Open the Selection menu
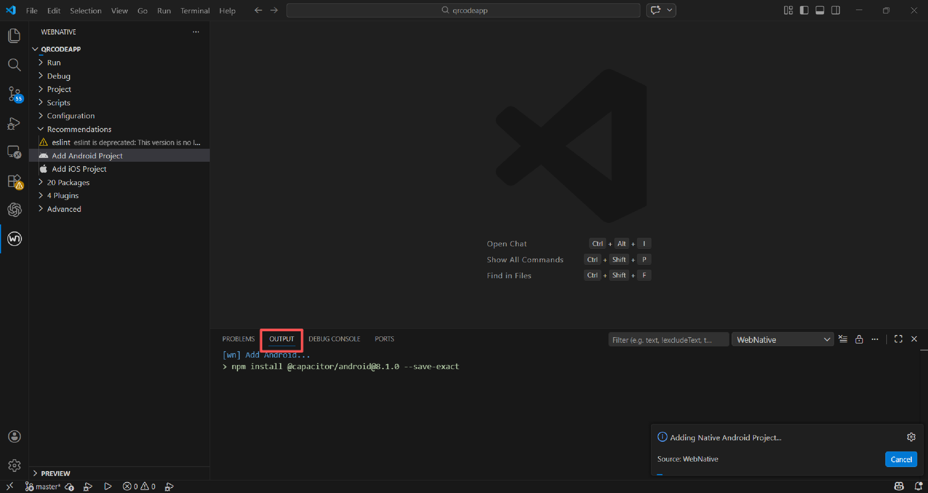 pos(86,11)
